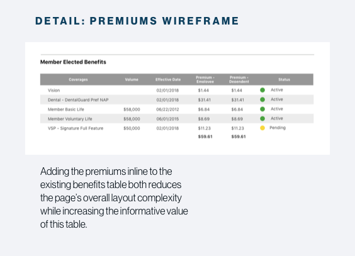Click the $8.69 dependent premium
Viewport: 355px width, 256px height.
[237, 119]
